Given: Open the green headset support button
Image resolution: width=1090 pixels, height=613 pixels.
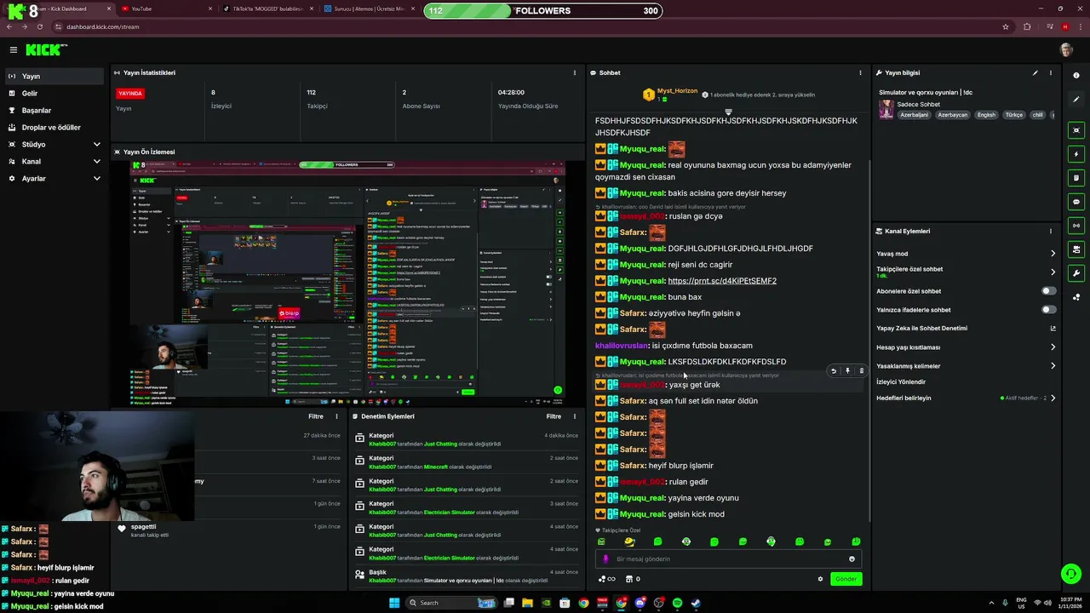Looking at the screenshot, I should (x=1071, y=573).
